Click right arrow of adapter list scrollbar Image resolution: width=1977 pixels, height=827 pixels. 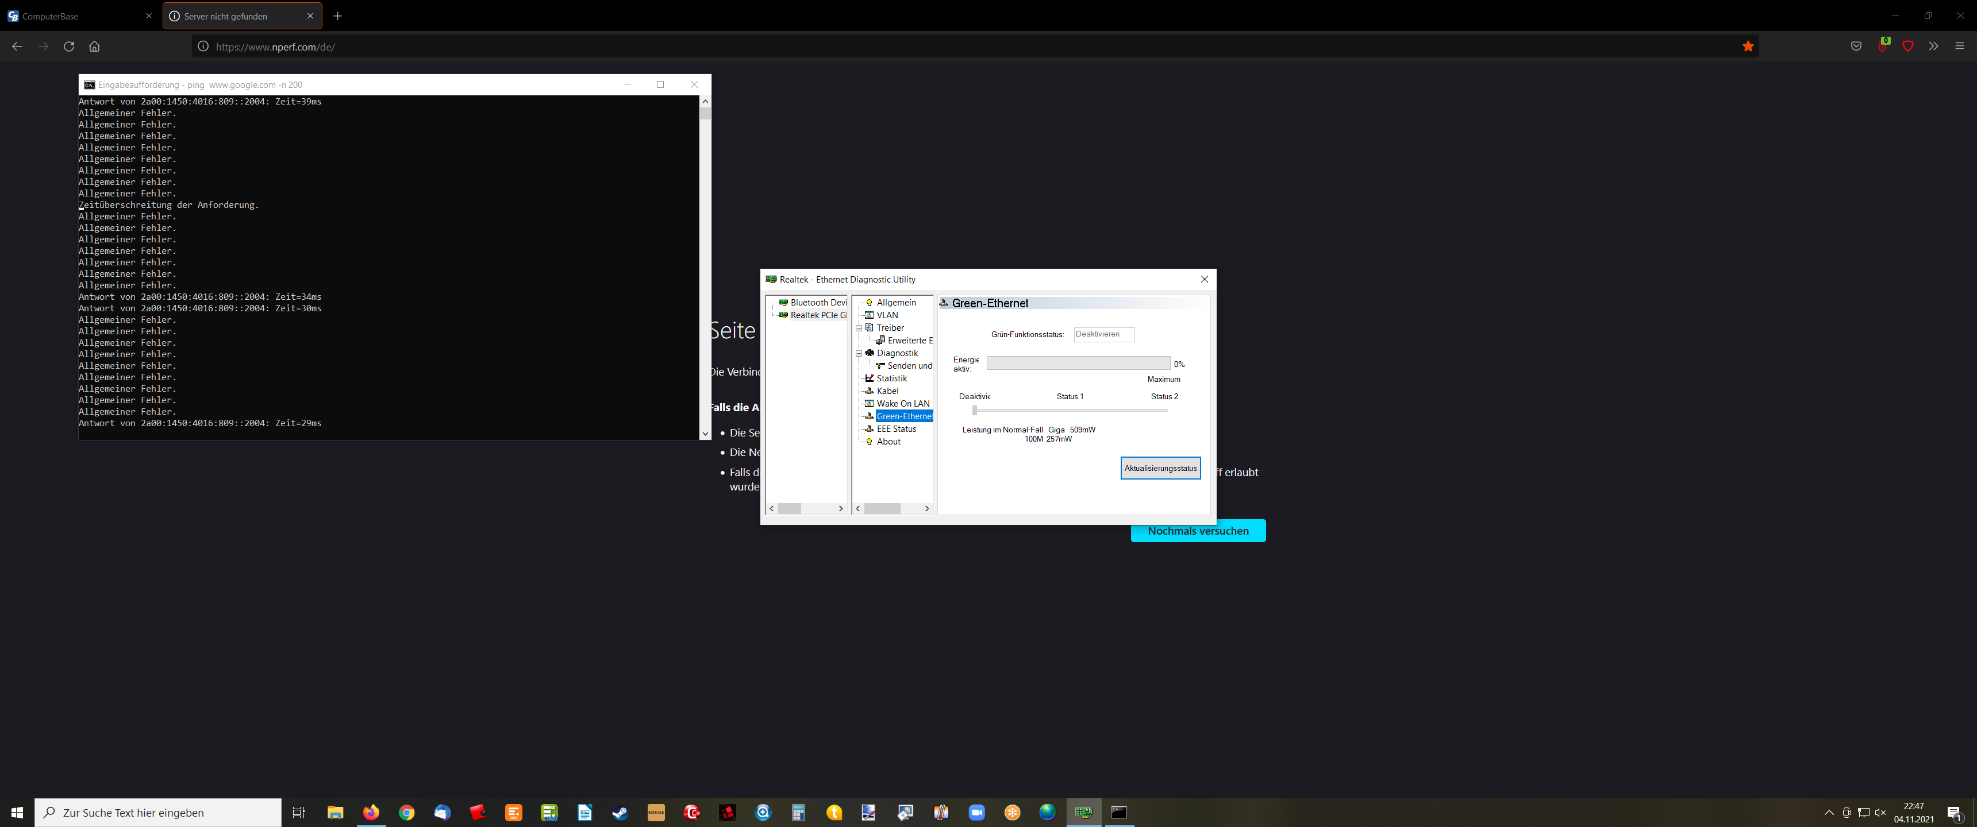tap(840, 509)
